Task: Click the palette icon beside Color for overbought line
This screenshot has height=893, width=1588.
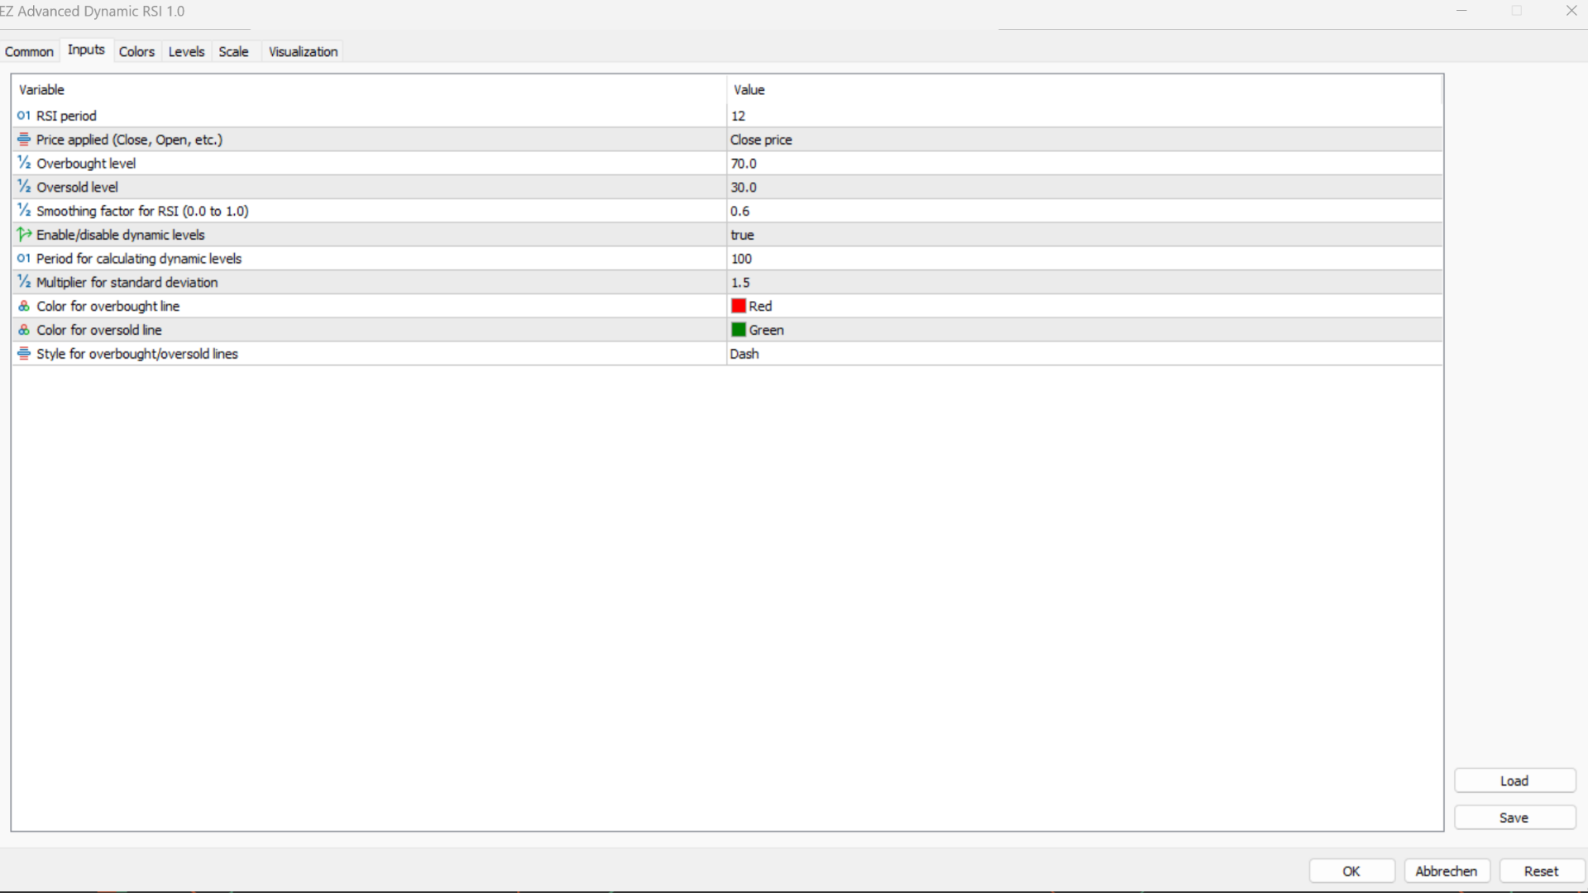Action: (23, 305)
